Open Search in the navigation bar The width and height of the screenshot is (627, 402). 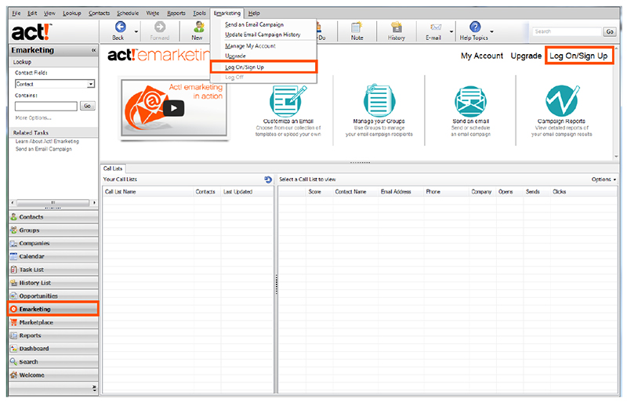pos(53,362)
